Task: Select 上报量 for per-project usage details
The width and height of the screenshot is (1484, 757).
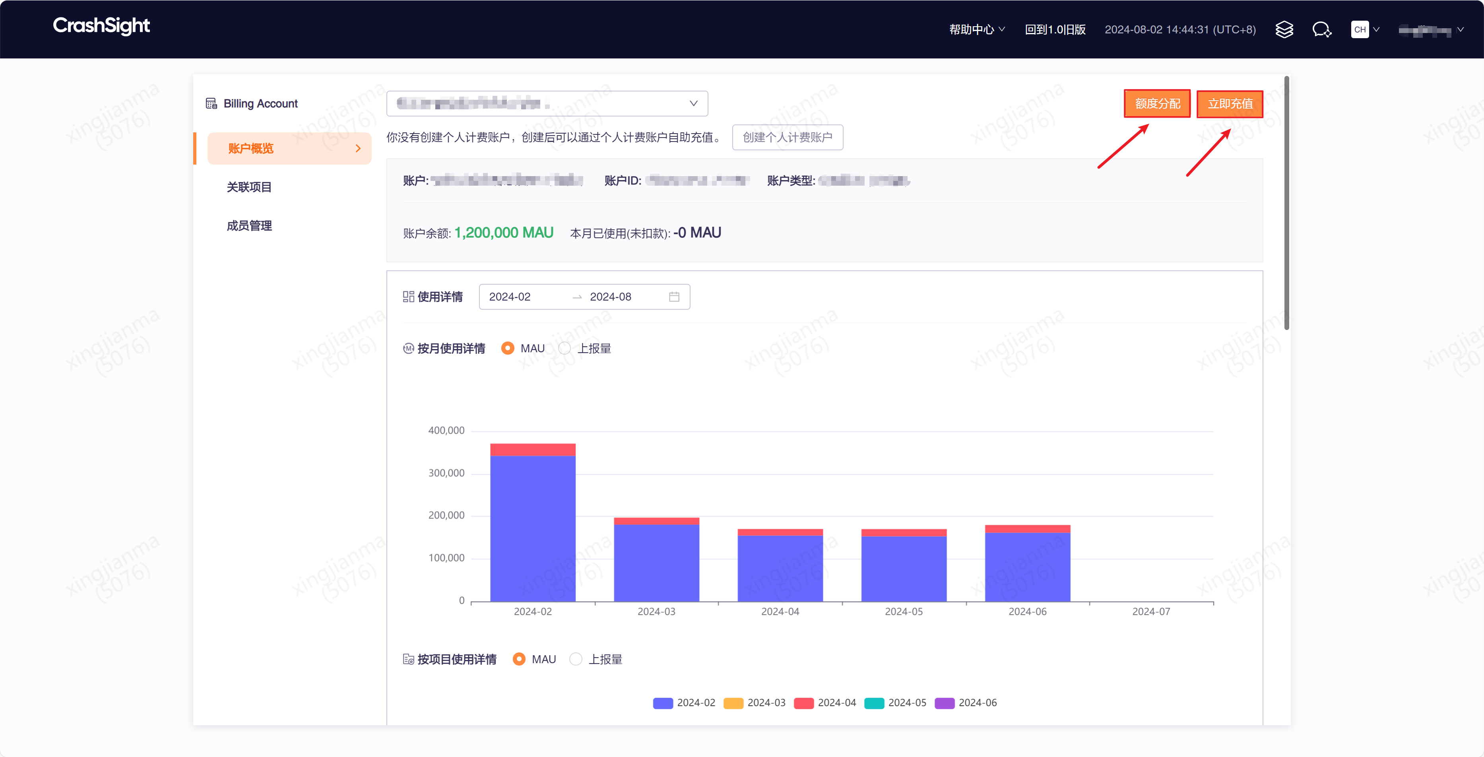Action: click(x=576, y=659)
